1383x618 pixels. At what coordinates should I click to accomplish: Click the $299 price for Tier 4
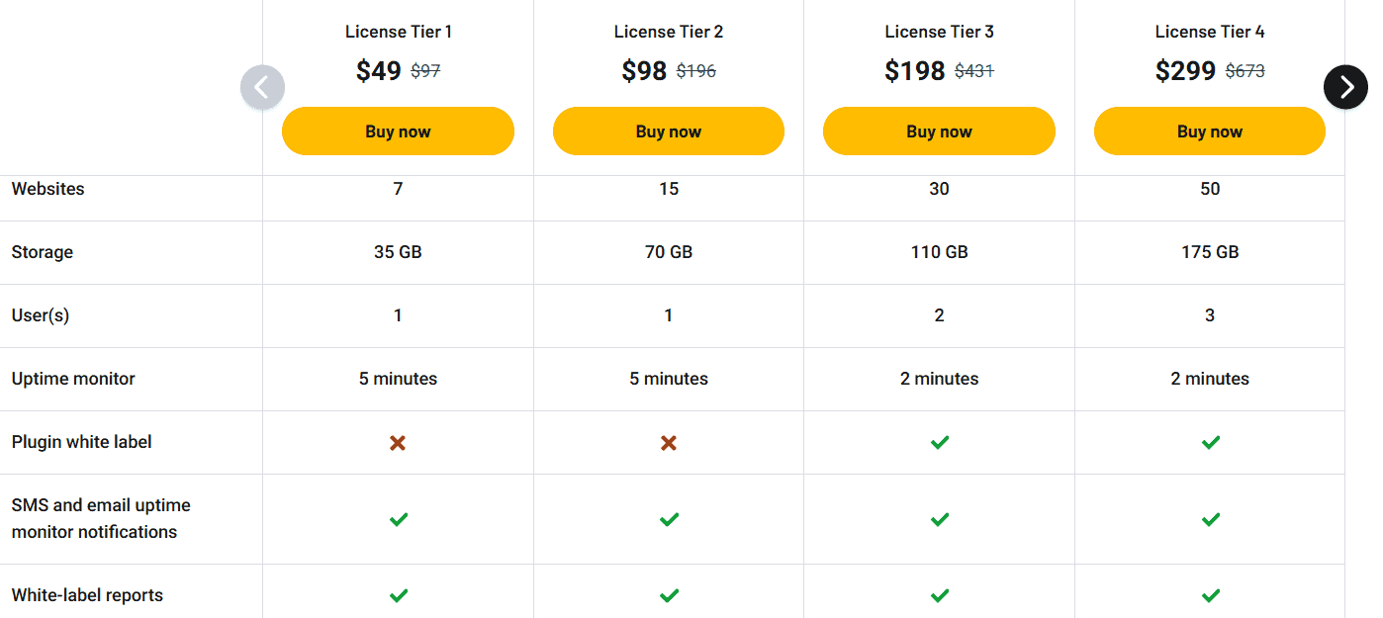pos(1185,70)
